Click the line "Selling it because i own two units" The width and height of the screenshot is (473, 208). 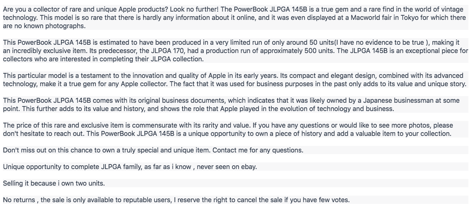54,183
